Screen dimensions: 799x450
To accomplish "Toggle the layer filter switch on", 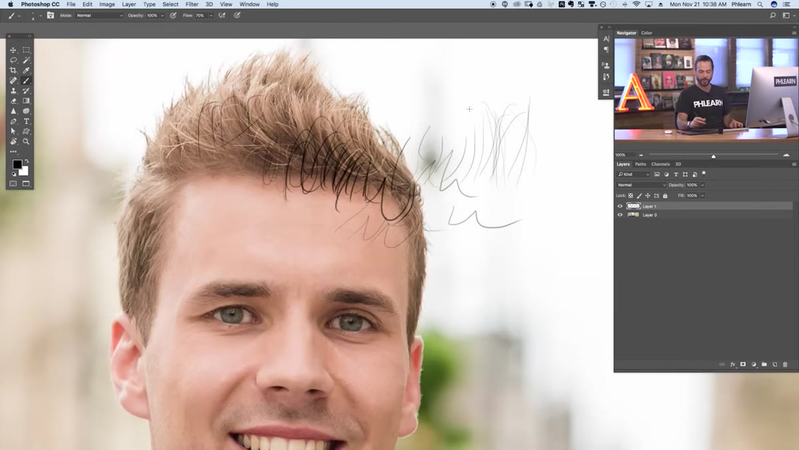I will click(x=704, y=173).
